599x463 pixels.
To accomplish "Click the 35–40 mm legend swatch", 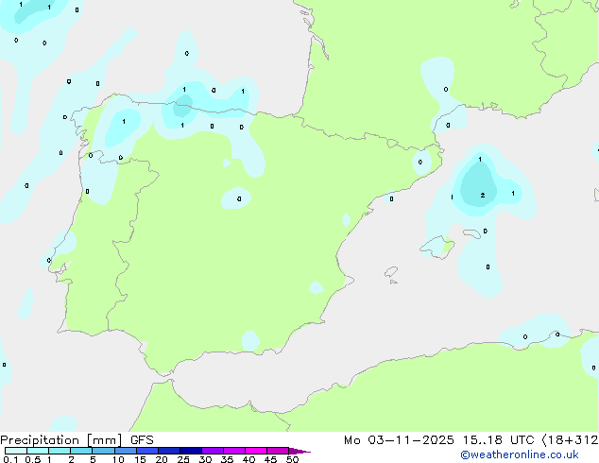I will (233, 451).
